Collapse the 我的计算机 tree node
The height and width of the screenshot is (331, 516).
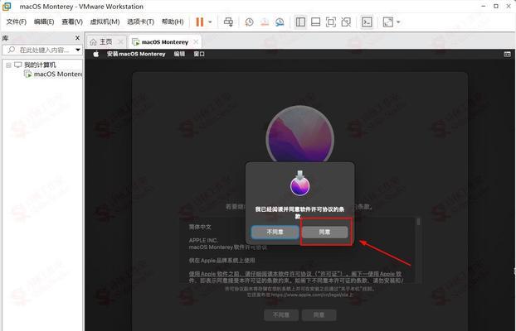8,65
